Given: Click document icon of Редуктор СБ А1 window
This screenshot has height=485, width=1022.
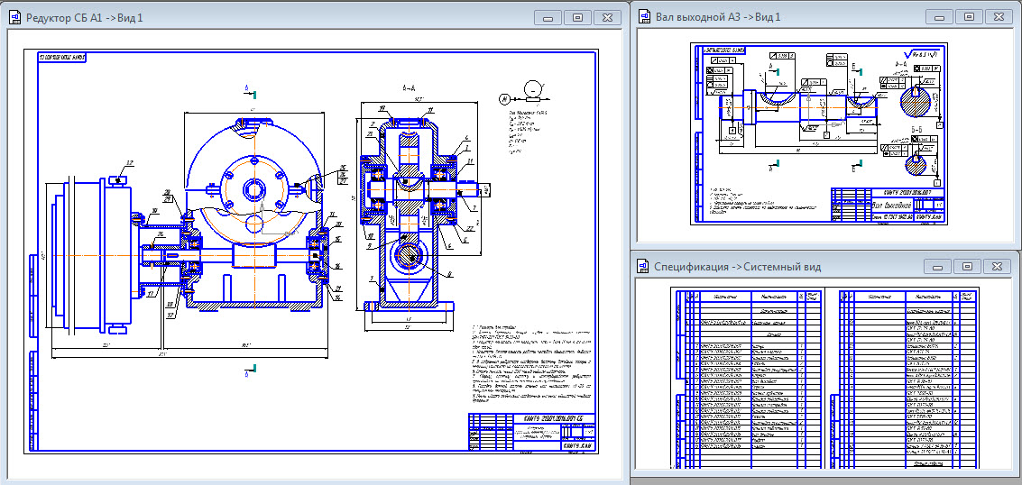Looking at the screenshot, I should click(14, 17).
